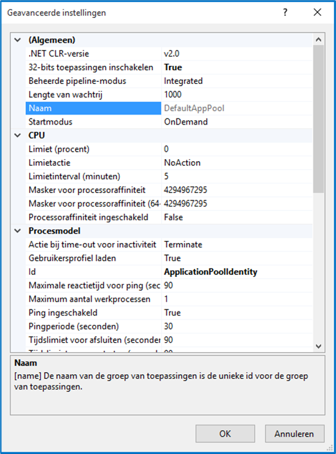Viewport: 336px width, 454px height.
Task: Click the Limiet (procent) value 0
Action: (x=236, y=149)
